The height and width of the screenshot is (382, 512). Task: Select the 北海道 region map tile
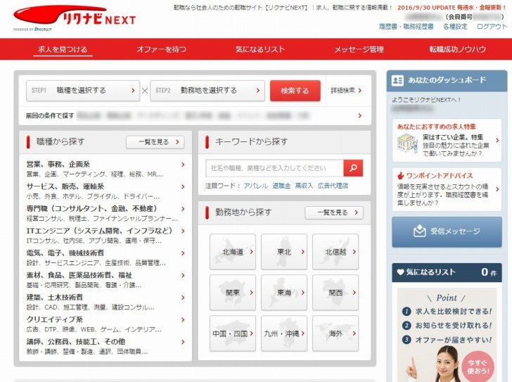233,252
